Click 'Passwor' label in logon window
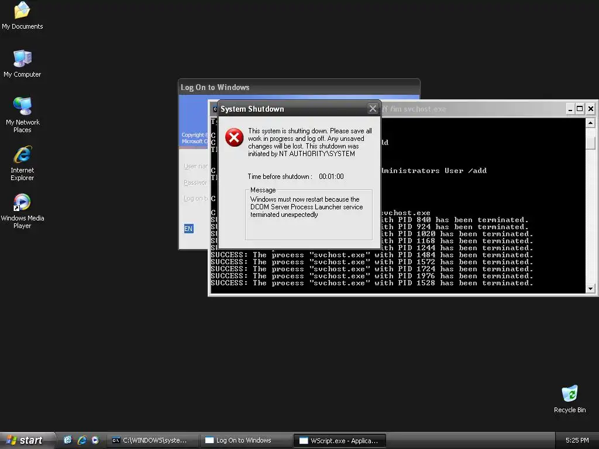This screenshot has width=599, height=449. [195, 182]
